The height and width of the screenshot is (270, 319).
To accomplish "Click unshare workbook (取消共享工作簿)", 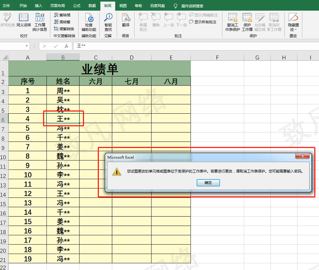I will [274, 22].
